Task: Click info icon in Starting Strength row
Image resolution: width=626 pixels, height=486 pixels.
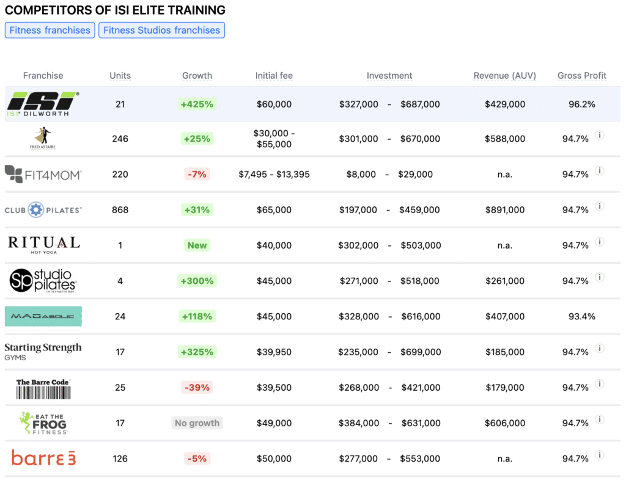Action: click(599, 349)
